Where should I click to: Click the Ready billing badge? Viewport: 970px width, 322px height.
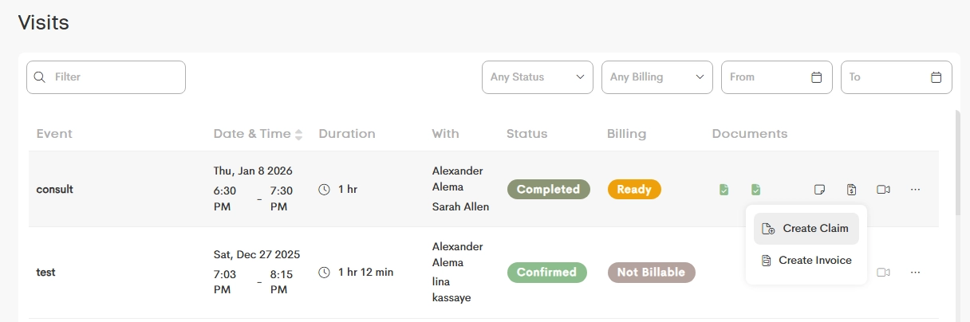point(634,190)
